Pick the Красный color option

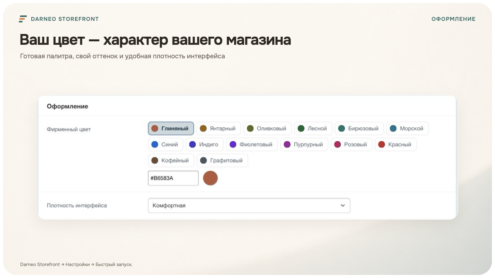396,144
